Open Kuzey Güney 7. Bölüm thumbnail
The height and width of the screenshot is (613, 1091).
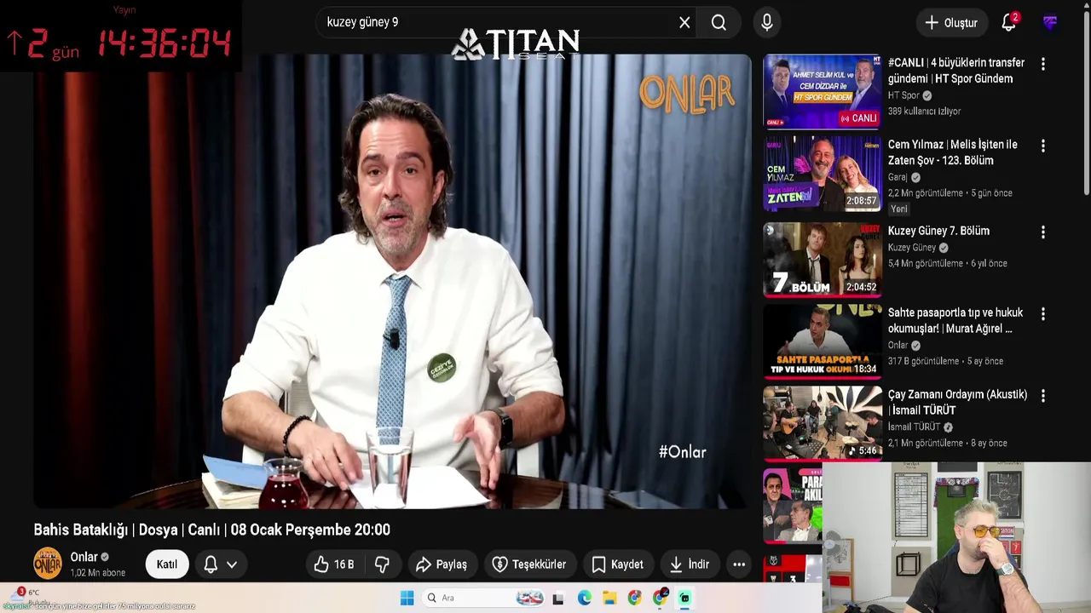coord(822,259)
